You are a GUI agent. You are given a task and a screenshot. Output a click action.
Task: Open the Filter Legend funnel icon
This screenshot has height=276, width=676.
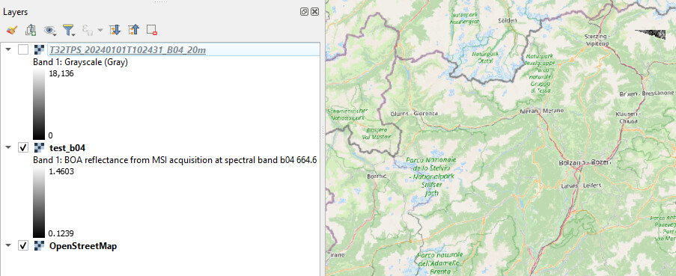point(69,30)
